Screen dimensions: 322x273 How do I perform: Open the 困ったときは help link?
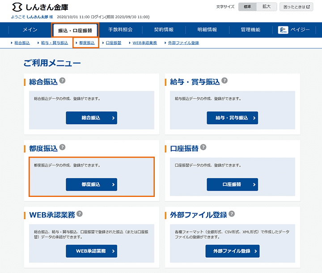coord(297,7)
